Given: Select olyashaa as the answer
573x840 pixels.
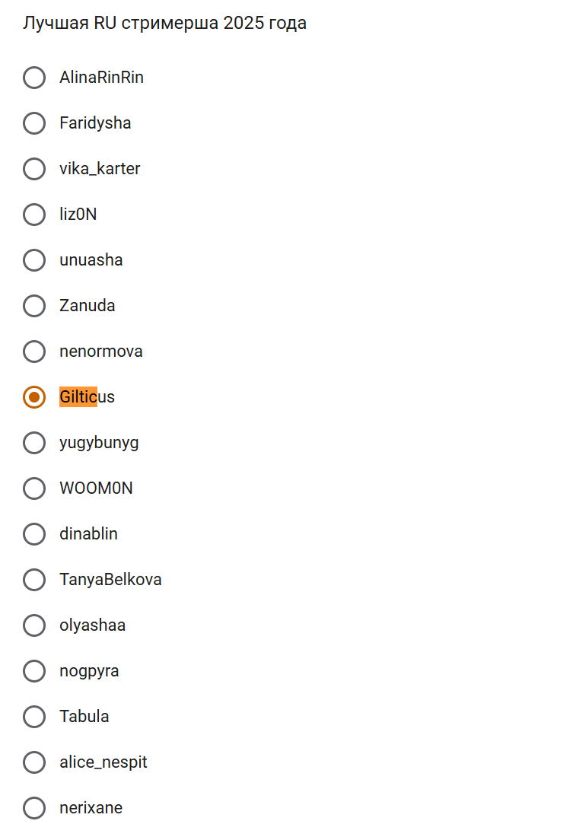Looking at the screenshot, I should pos(34,625).
